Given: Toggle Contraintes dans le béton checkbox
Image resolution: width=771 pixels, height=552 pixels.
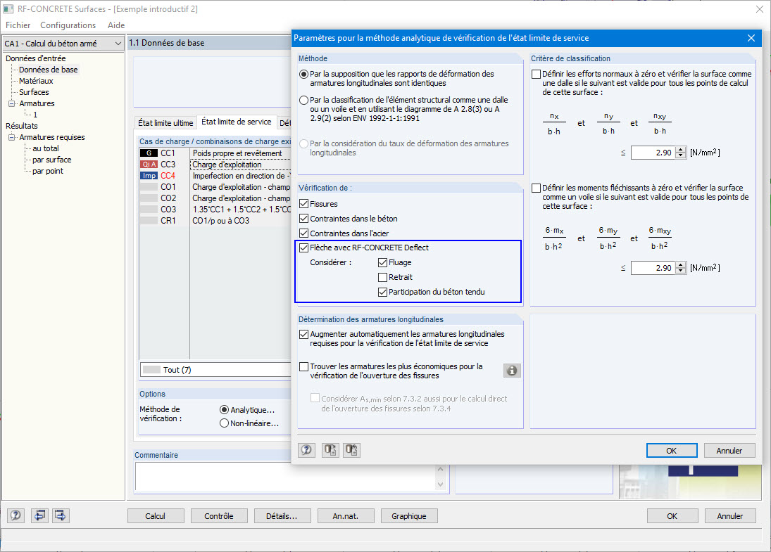Looking at the screenshot, I should point(304,219).
